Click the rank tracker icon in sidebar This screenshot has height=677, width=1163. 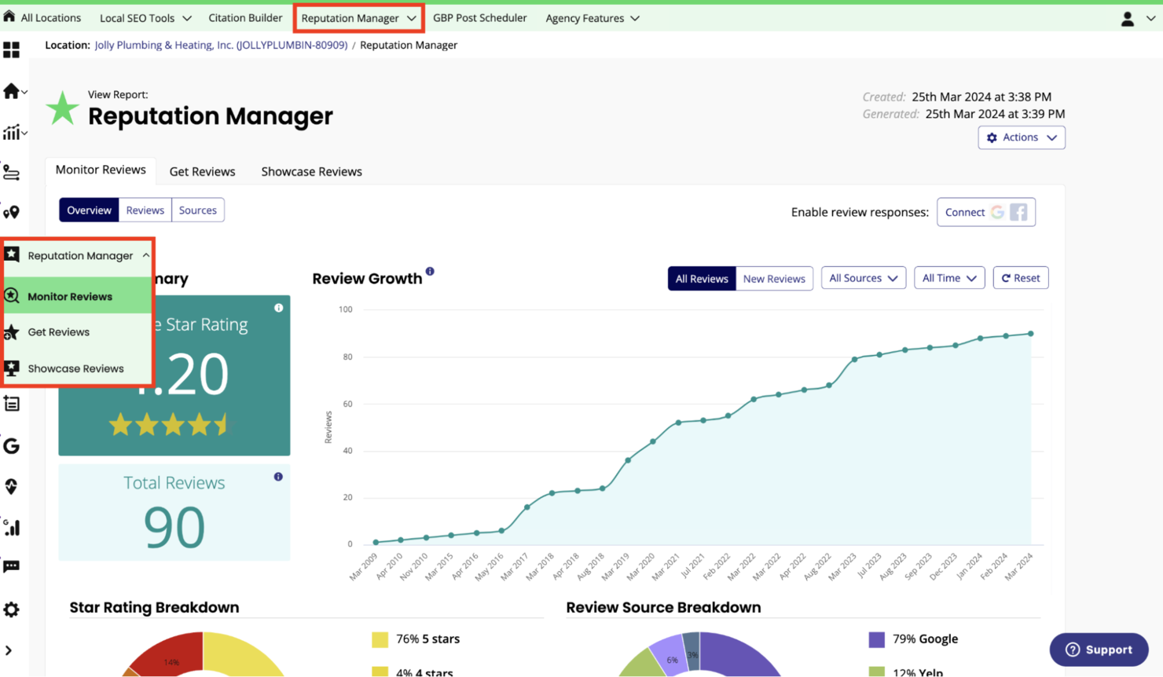pos(11,172)
